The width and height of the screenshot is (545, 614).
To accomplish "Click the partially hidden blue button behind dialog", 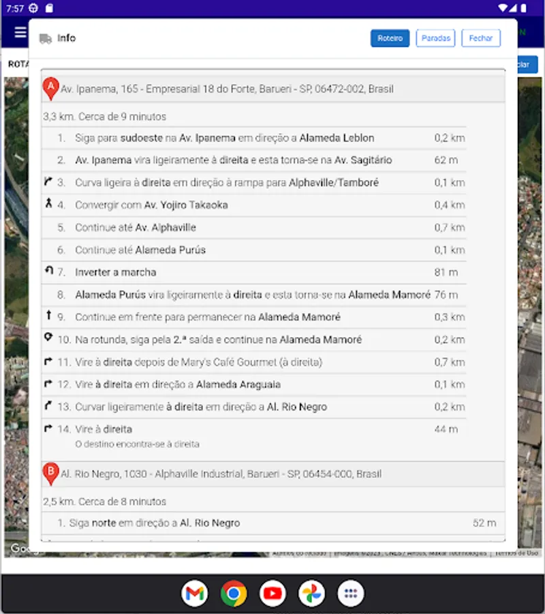I will point(528,65).
